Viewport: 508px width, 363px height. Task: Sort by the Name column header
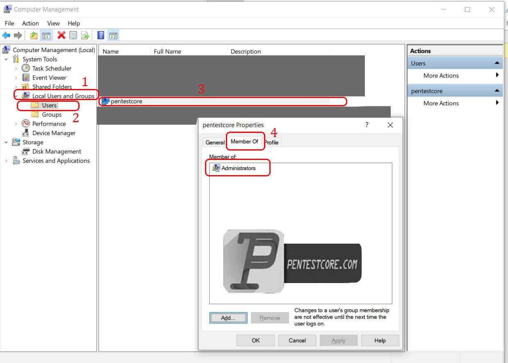coord(125,51)
